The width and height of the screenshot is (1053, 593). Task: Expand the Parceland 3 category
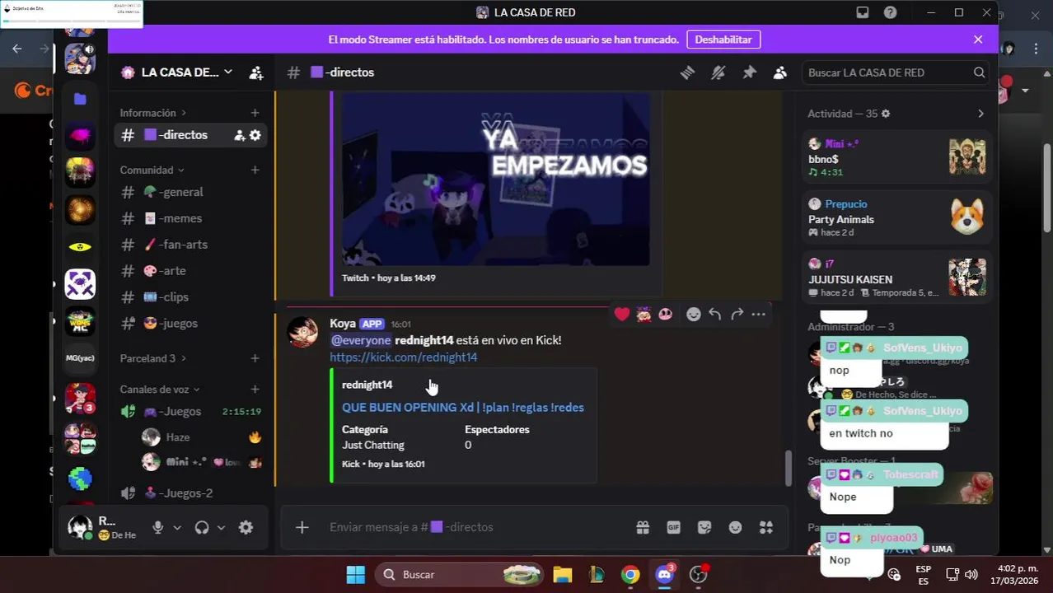tap(153, 358)
